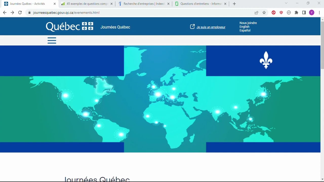Toggle the browser side panel icon
Image resolution: width=324 pixels, height=182 pixels.
[304, 12]
